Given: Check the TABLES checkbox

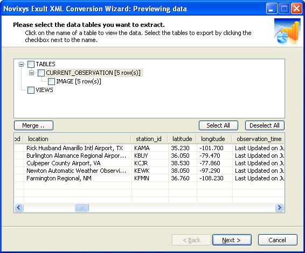Looking at the screenshot, I should click(x=31, y=64).
